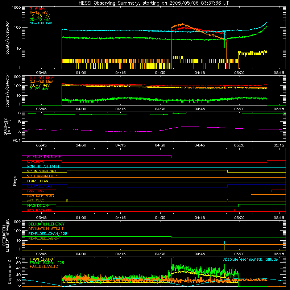This screenshot has width=290, height=290.
Task: Select the DECIMATION_ENERGY legend label
Action: [46, 224]
